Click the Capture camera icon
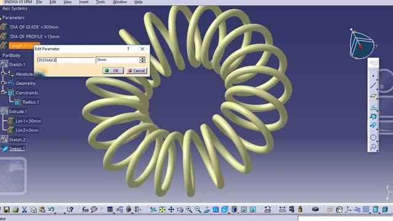Image resolution: width=393 pixels, height=221 pixels. point(315,209)
